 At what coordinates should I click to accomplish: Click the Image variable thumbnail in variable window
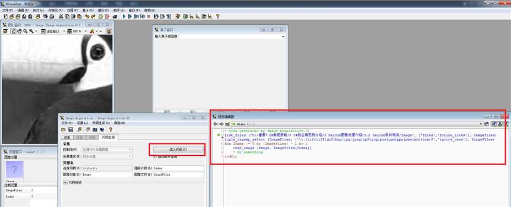pos(14,170)
